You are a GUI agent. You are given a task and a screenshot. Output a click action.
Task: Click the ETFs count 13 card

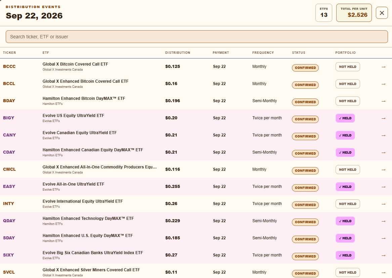coord(323,13)
